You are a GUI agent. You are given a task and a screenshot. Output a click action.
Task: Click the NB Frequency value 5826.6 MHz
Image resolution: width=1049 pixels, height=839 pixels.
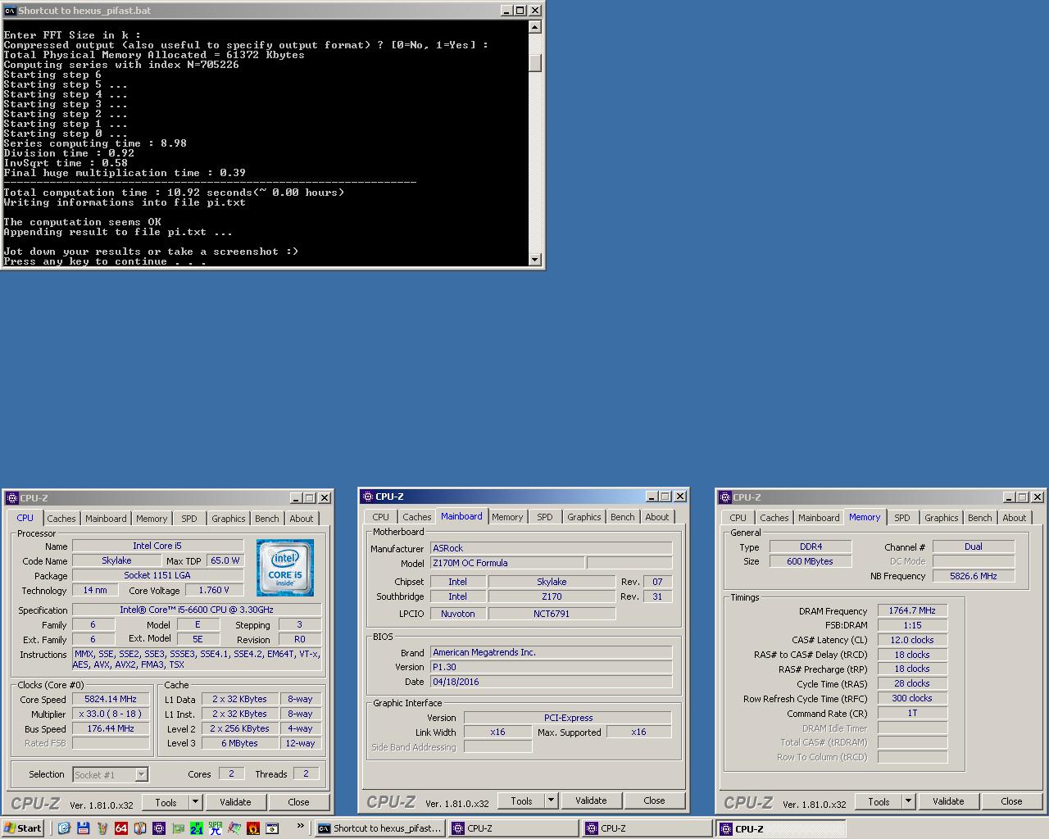coord(974,576)
